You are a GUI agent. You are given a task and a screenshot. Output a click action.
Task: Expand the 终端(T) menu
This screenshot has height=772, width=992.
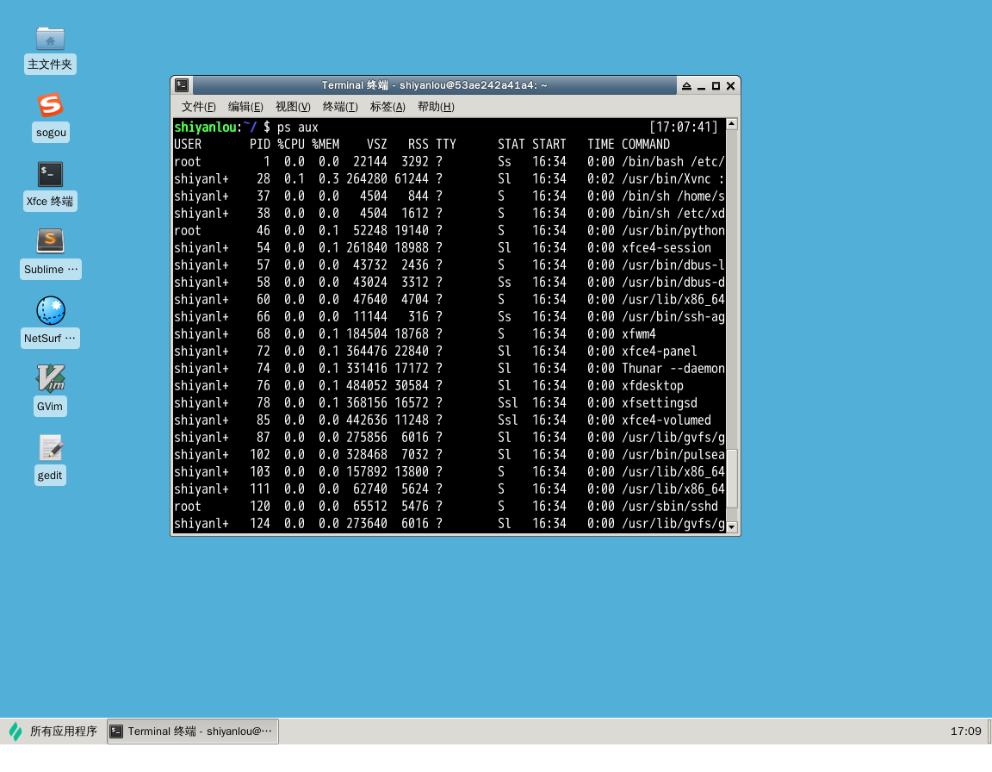tap(340, 107)
